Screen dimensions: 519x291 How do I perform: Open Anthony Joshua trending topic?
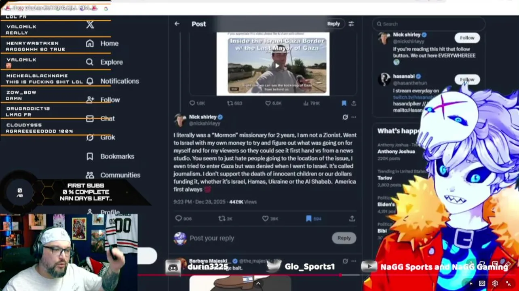[x=396, y=152]
